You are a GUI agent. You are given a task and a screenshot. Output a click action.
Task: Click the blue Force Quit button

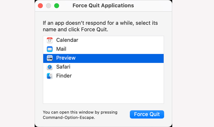(147, 114)
